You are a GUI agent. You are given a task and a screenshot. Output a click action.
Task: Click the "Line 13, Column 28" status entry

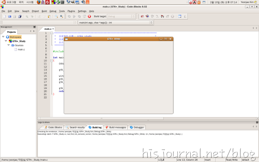pyautogui.click(x=187, y=160)
